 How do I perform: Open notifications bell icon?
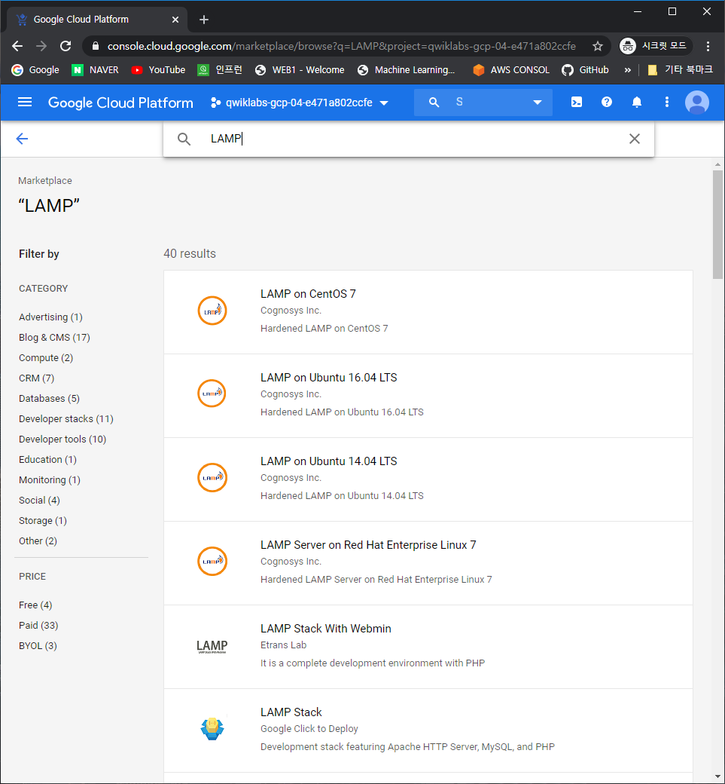pos(637,103)
